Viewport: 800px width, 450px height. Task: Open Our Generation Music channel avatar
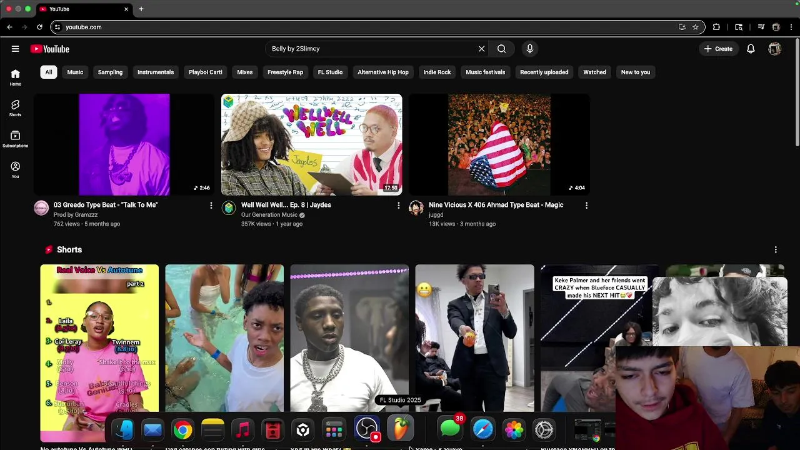229,208
